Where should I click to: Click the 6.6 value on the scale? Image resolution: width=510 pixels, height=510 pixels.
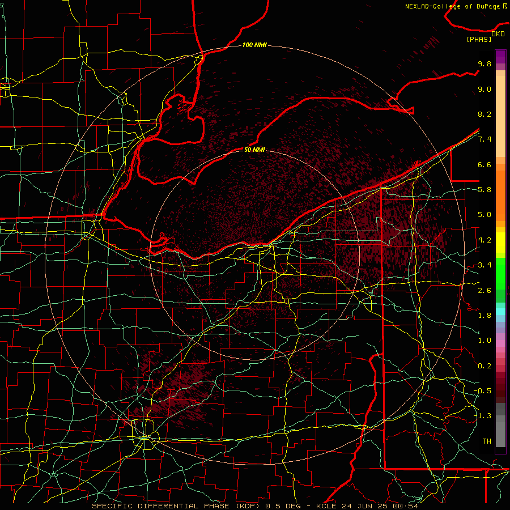[x=484, y=164]
